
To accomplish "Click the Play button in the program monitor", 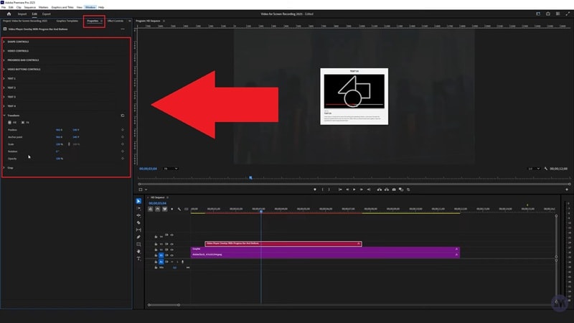I will click(x=354, y=189).
